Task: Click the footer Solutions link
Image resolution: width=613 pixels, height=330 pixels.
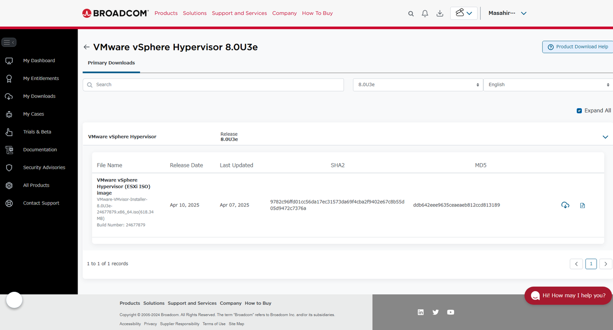Action: [x=154, y=303]
